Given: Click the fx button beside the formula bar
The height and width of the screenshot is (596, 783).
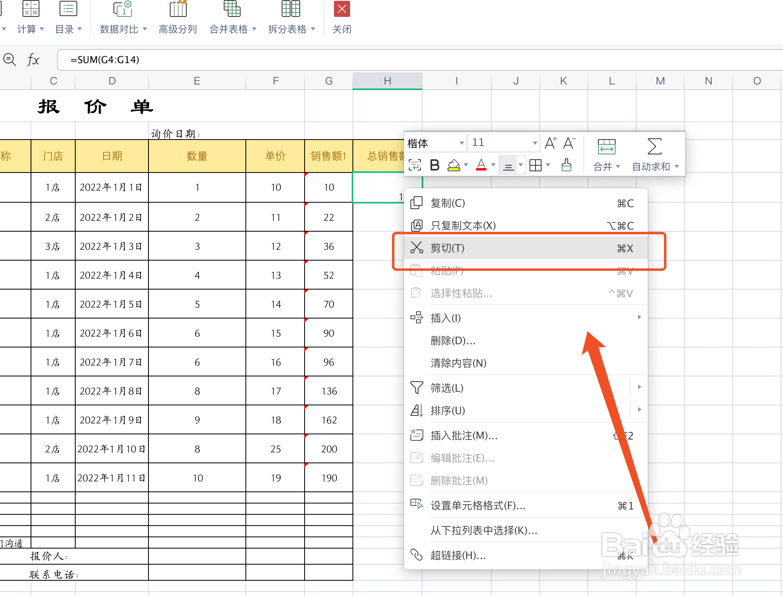Looking at the screenshot, I should point(33,60).
